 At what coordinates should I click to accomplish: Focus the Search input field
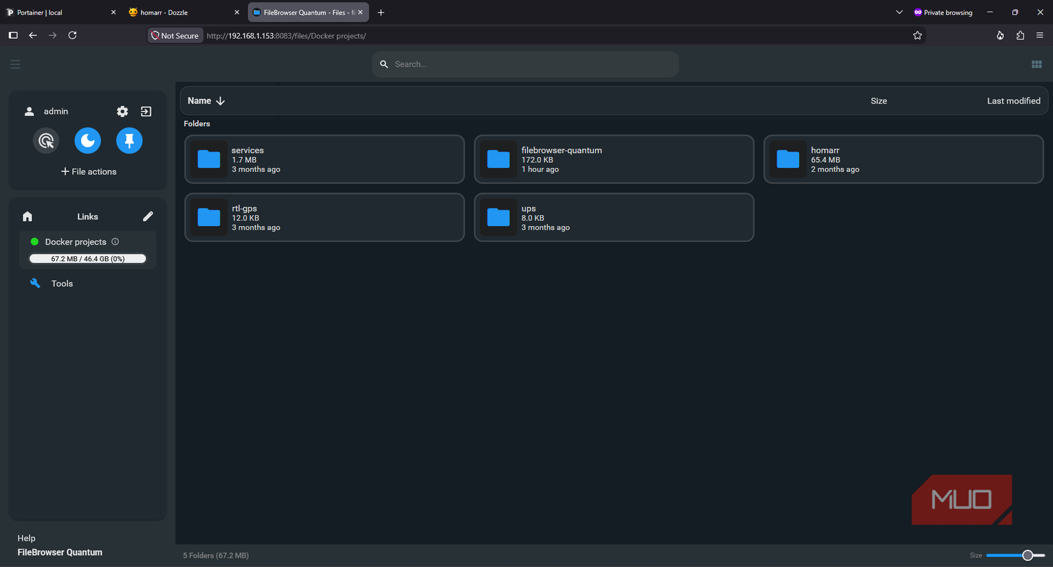coord(525,64)
